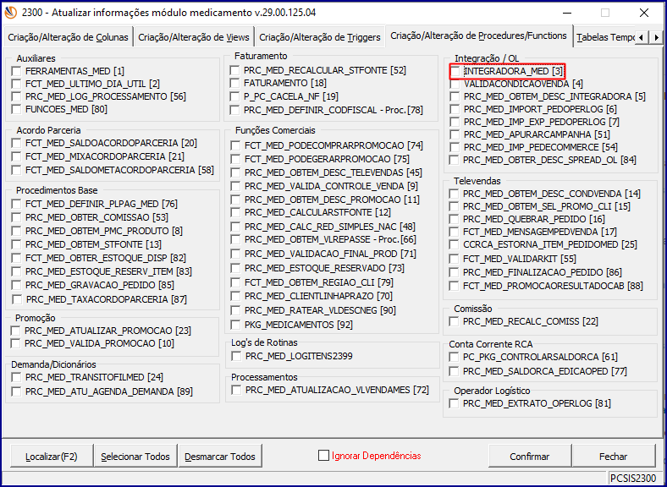Switch to Criação/Alteração de Views tab
This screenshot has height=487, width=667.
(x=194, y=37)
